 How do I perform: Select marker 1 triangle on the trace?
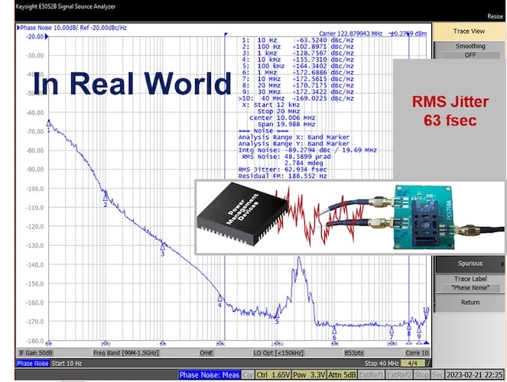pos(49,123)
